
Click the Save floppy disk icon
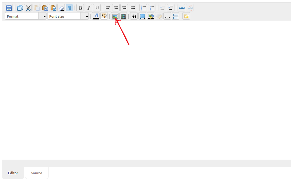pyautogui.click(x=9, y=8)
